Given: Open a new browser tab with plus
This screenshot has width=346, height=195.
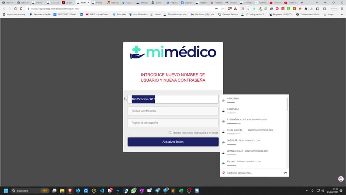Looking at the screenshot, I should pyautogui.click(x=302, y=3).
